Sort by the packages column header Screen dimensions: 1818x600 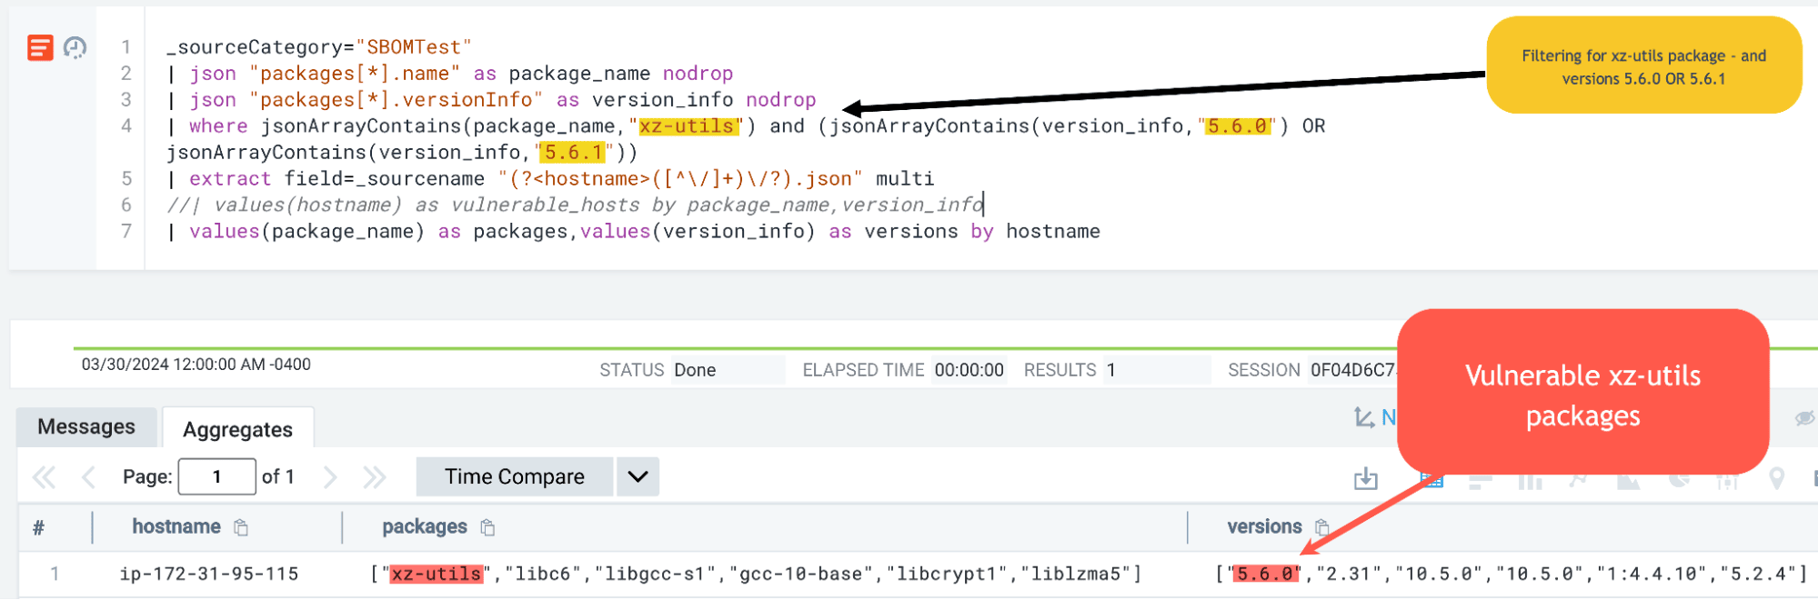[425, 527]
